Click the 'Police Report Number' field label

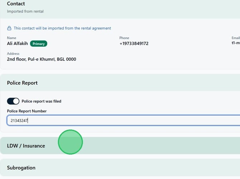coord(27,111)
